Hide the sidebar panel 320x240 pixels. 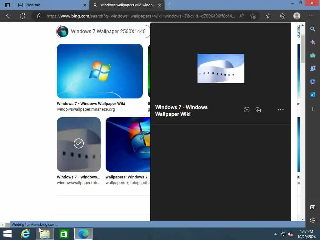312,207
